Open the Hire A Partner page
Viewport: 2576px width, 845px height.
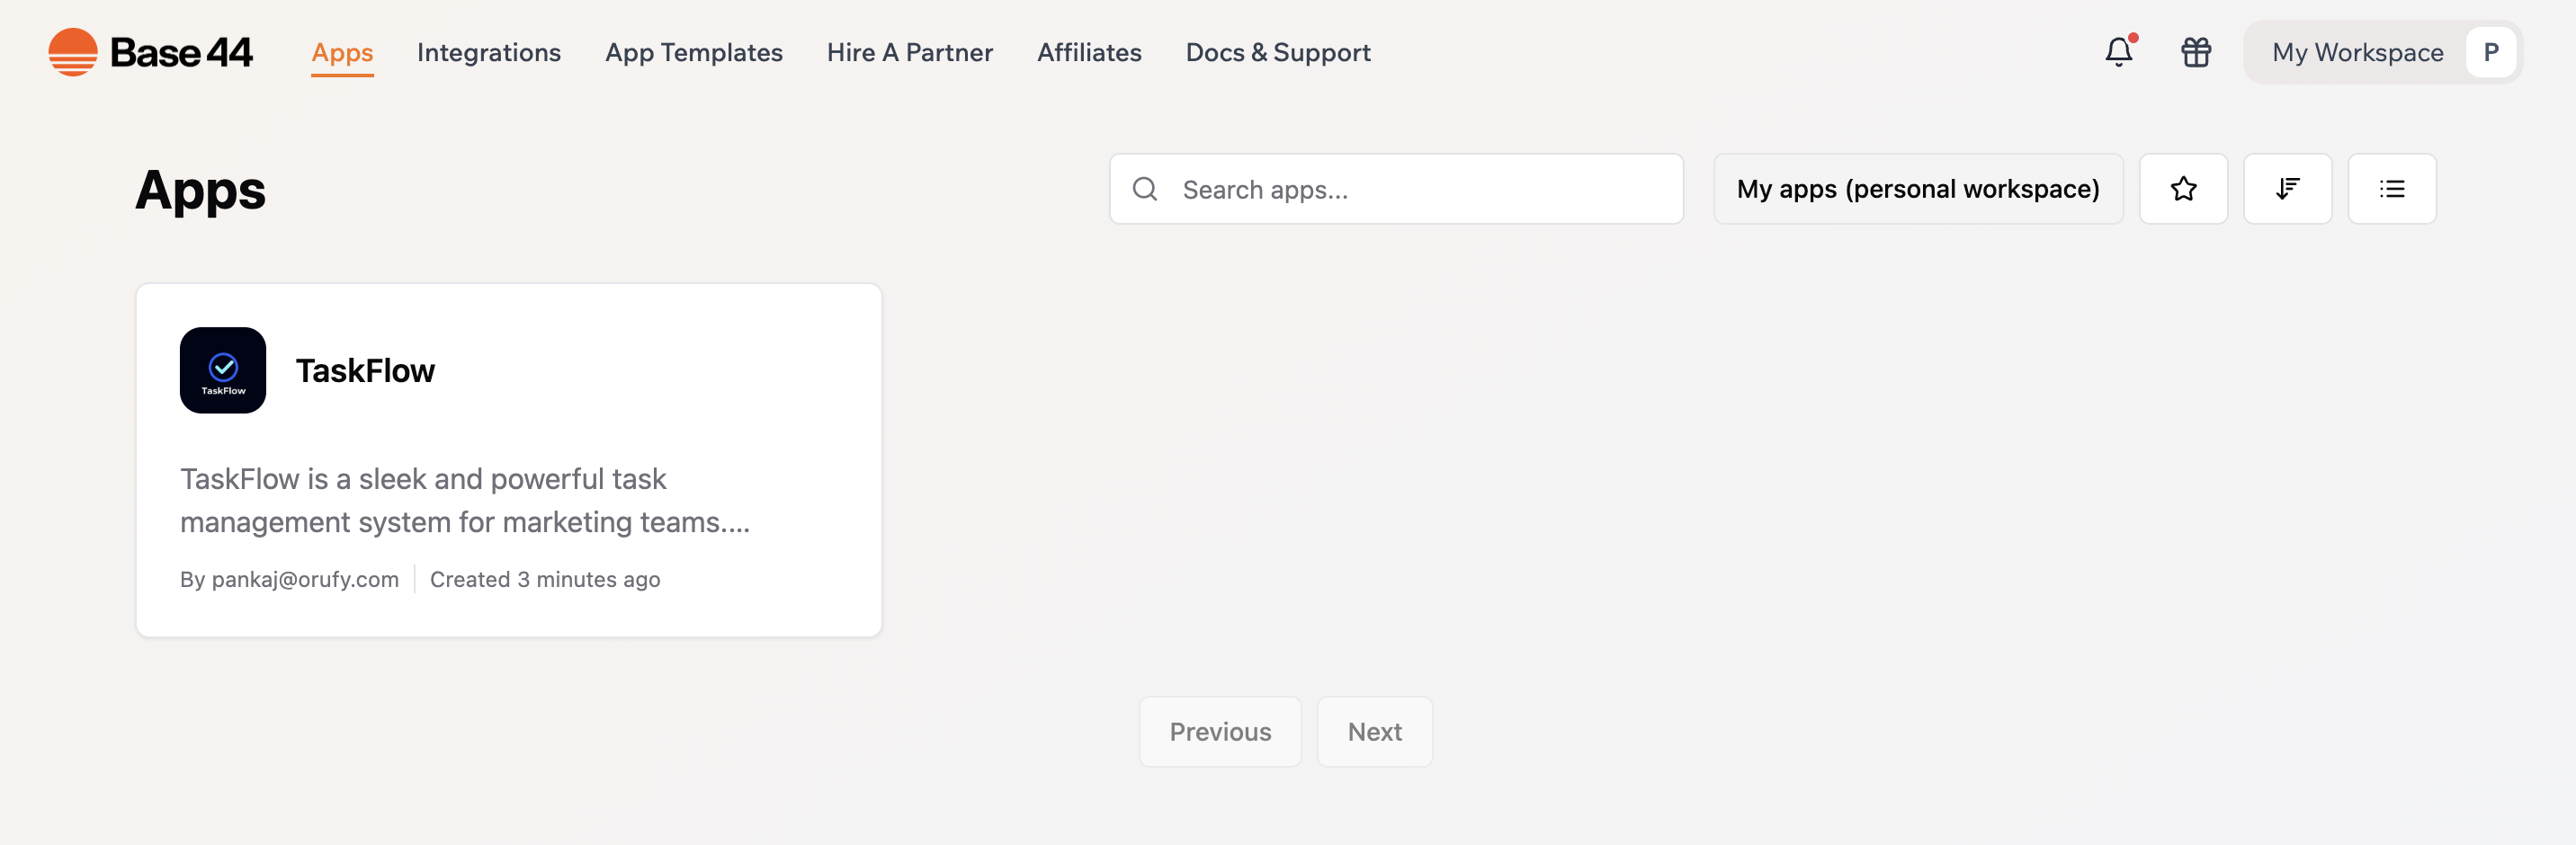coord(909,52)
